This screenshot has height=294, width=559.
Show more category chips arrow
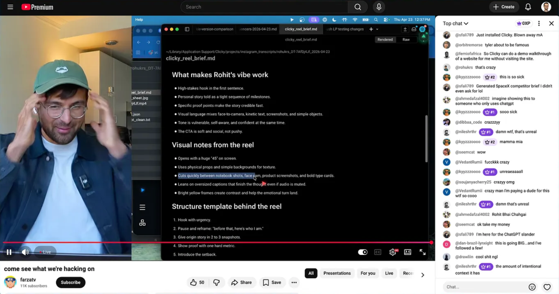[x=423, y=275]
